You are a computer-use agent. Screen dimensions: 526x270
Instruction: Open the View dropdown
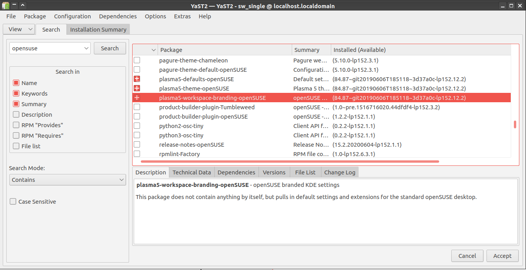19,29
